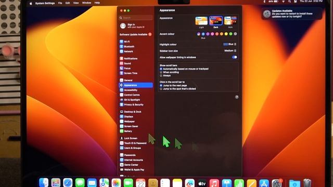Click the Updates Available notification
Viewport: 333px width, 187px height.
pyautogui.click(x=292, y=14)
